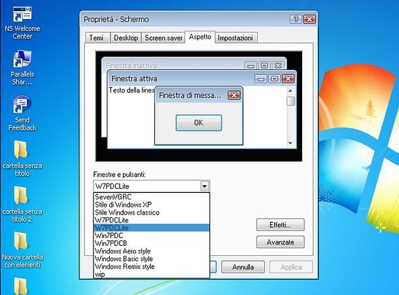
Task: Switch to the Desktop tab
Action: click(126, 38)
